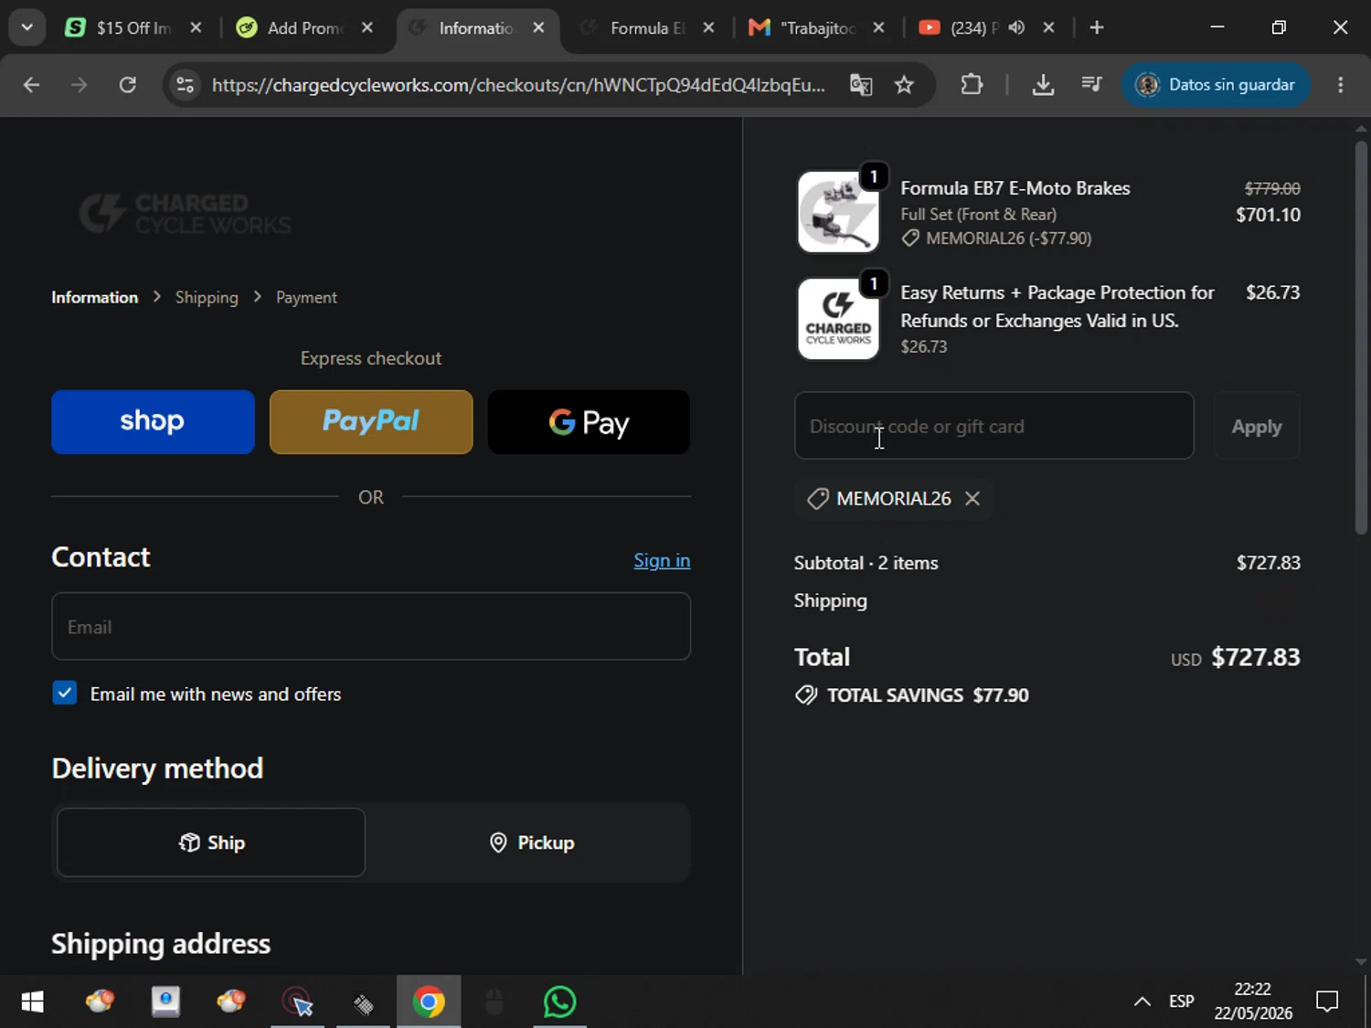Go back to the previous page
The width and height of the screenshot is (1371, 1028).
pos(31,85)
